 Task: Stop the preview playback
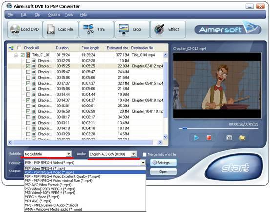click(x=209, y=138)
